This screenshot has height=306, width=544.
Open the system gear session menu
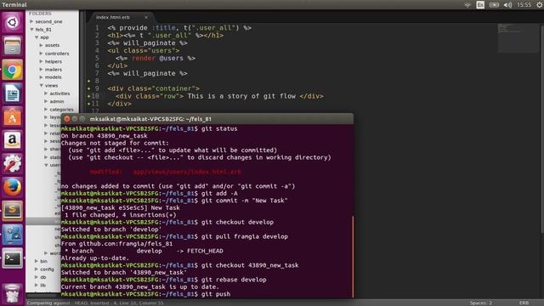(540, 5)
